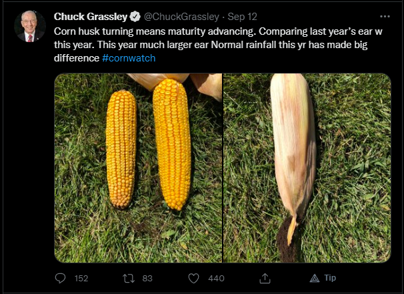
Task: Click the share upload icon
Action: pos(264,278)
